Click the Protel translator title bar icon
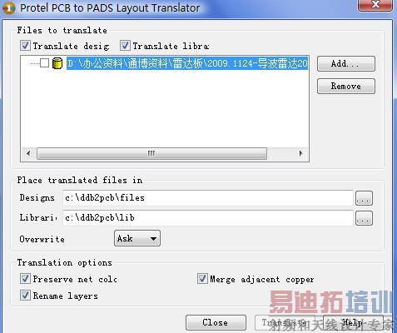The width and height of the screenshot is (397, 333). pos(9,8)
